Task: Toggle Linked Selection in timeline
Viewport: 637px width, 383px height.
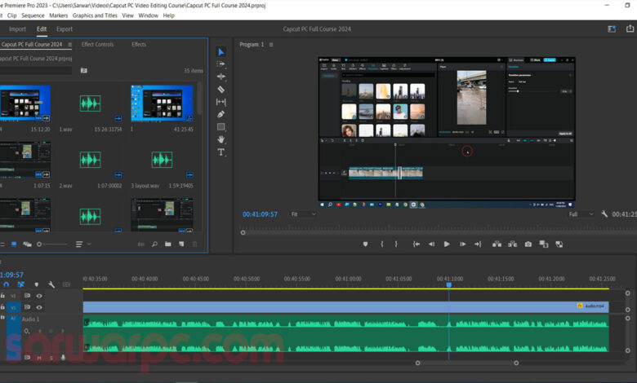Action: pyautogui.click(x=20, y=284)
